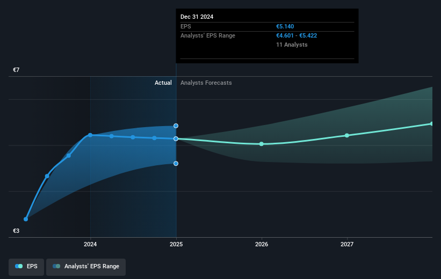
Task: Click the lower analyst range marker at 2025
Action: pyautogui.click(x=176, y=164)
